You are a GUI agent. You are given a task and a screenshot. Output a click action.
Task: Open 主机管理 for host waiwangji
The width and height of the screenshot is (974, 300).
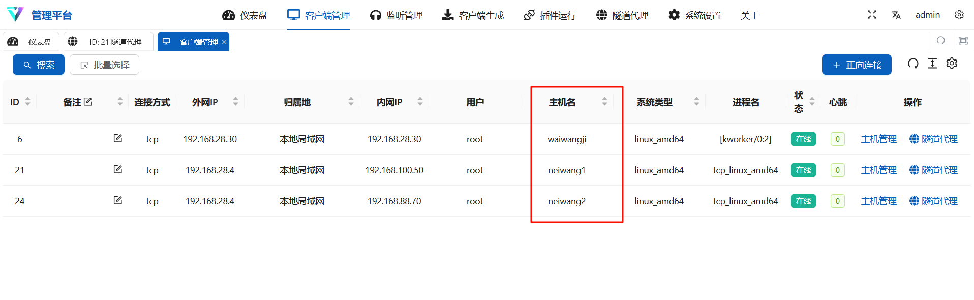tap(878, 139)
